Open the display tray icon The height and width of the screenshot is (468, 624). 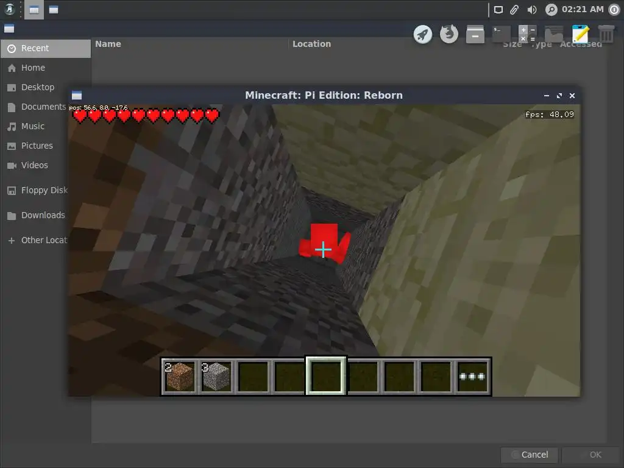(498, 10)
